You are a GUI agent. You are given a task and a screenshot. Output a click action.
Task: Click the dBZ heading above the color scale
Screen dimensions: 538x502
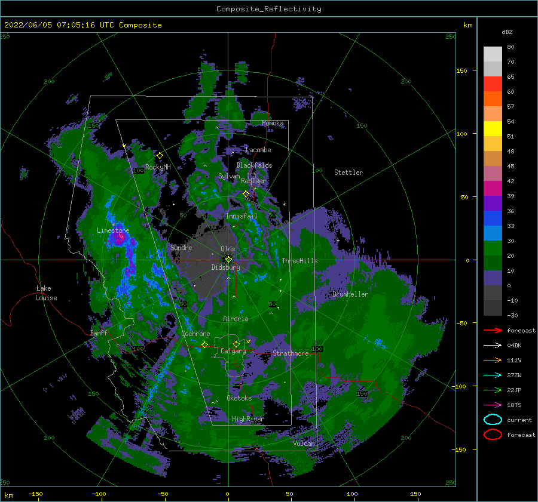coord(507,32)
